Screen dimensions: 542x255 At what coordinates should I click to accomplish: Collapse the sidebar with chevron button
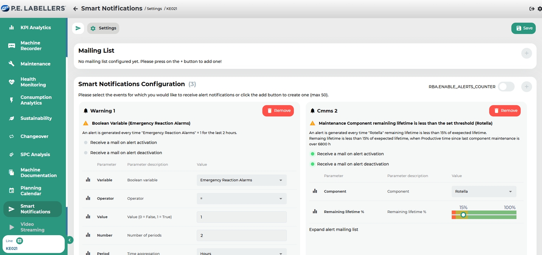[x=69, y=240]
